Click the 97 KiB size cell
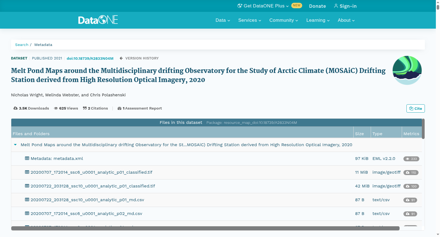The width and height of the screenshot is (440, 237). coord(362,159)
